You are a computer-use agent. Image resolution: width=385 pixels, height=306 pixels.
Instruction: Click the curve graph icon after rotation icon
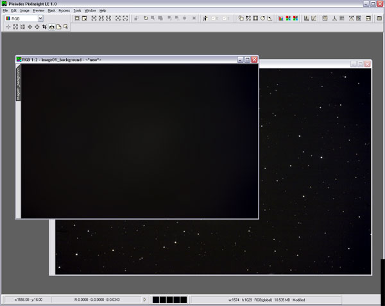click(x=270, y=19)
